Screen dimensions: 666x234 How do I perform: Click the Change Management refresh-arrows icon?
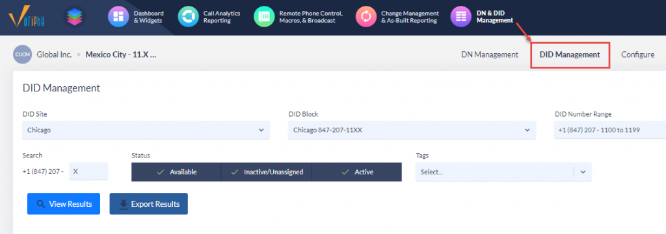click(366, 16)
